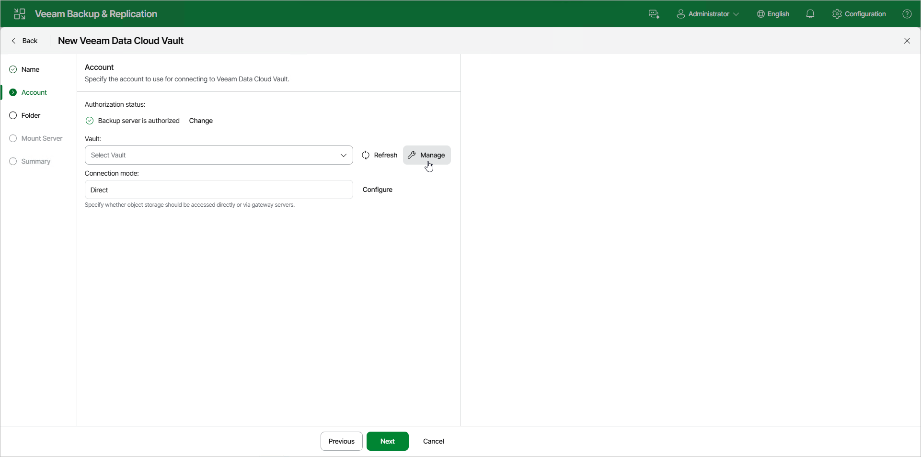Open the Configuration menu
Viewport: 921px width, 457px height.
click(859, 14)
